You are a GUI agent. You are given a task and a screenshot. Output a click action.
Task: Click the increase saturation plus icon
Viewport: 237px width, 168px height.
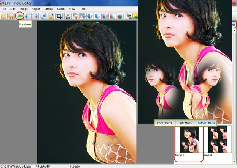pyautogui.click(x=105, y=16)
